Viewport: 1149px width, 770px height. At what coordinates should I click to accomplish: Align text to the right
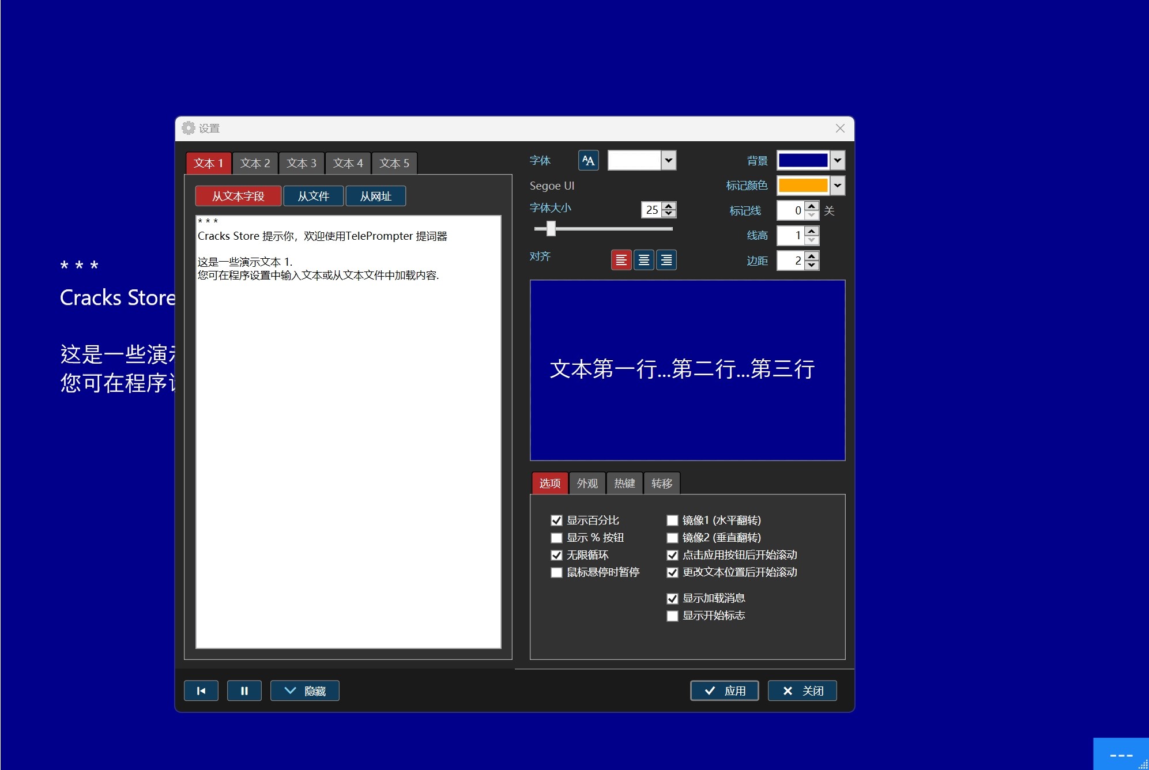666,260
